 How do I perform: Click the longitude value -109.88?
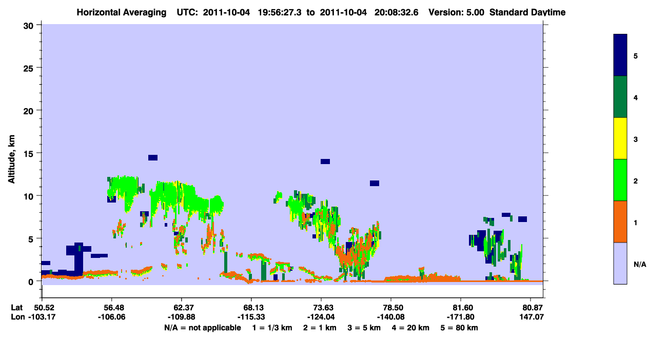pyautogui.click(x=182, y=317)
